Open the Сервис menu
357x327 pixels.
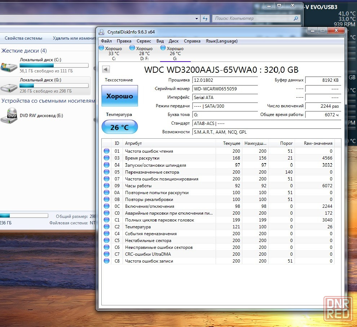tap(144, 41)
